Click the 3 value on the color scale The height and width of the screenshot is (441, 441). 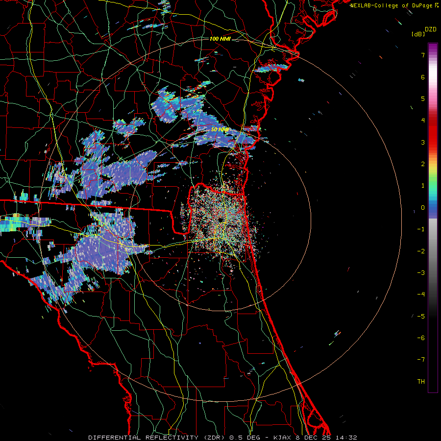tap(423, 142)
